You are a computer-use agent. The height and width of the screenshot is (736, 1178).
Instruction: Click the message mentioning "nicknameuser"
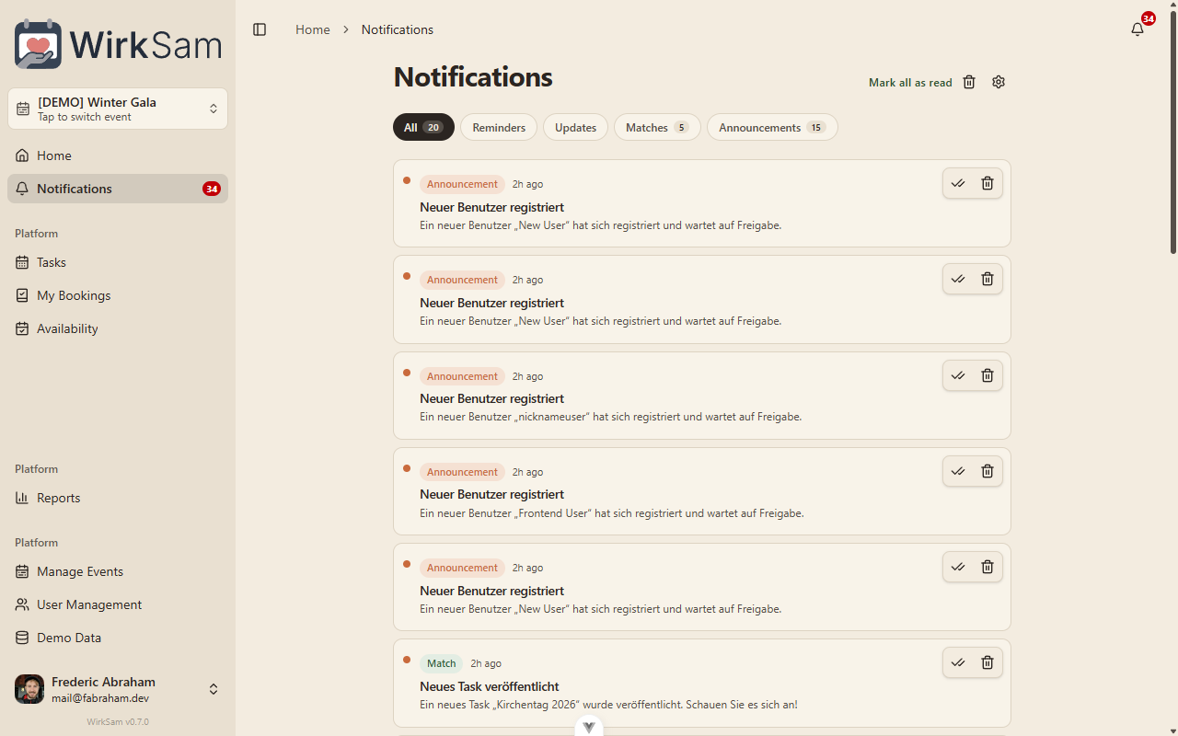pyautogui.click(x=611, y=417)
